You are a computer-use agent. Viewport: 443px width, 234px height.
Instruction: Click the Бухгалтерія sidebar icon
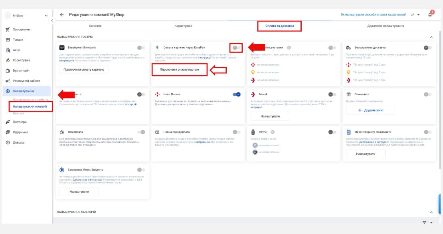(8, 71)
